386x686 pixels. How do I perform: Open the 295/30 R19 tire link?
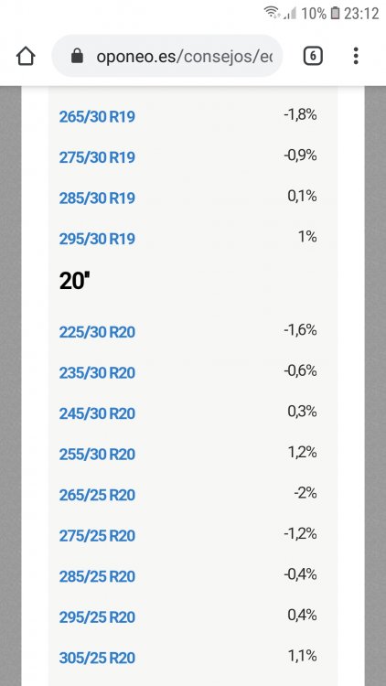coord(97,239)
